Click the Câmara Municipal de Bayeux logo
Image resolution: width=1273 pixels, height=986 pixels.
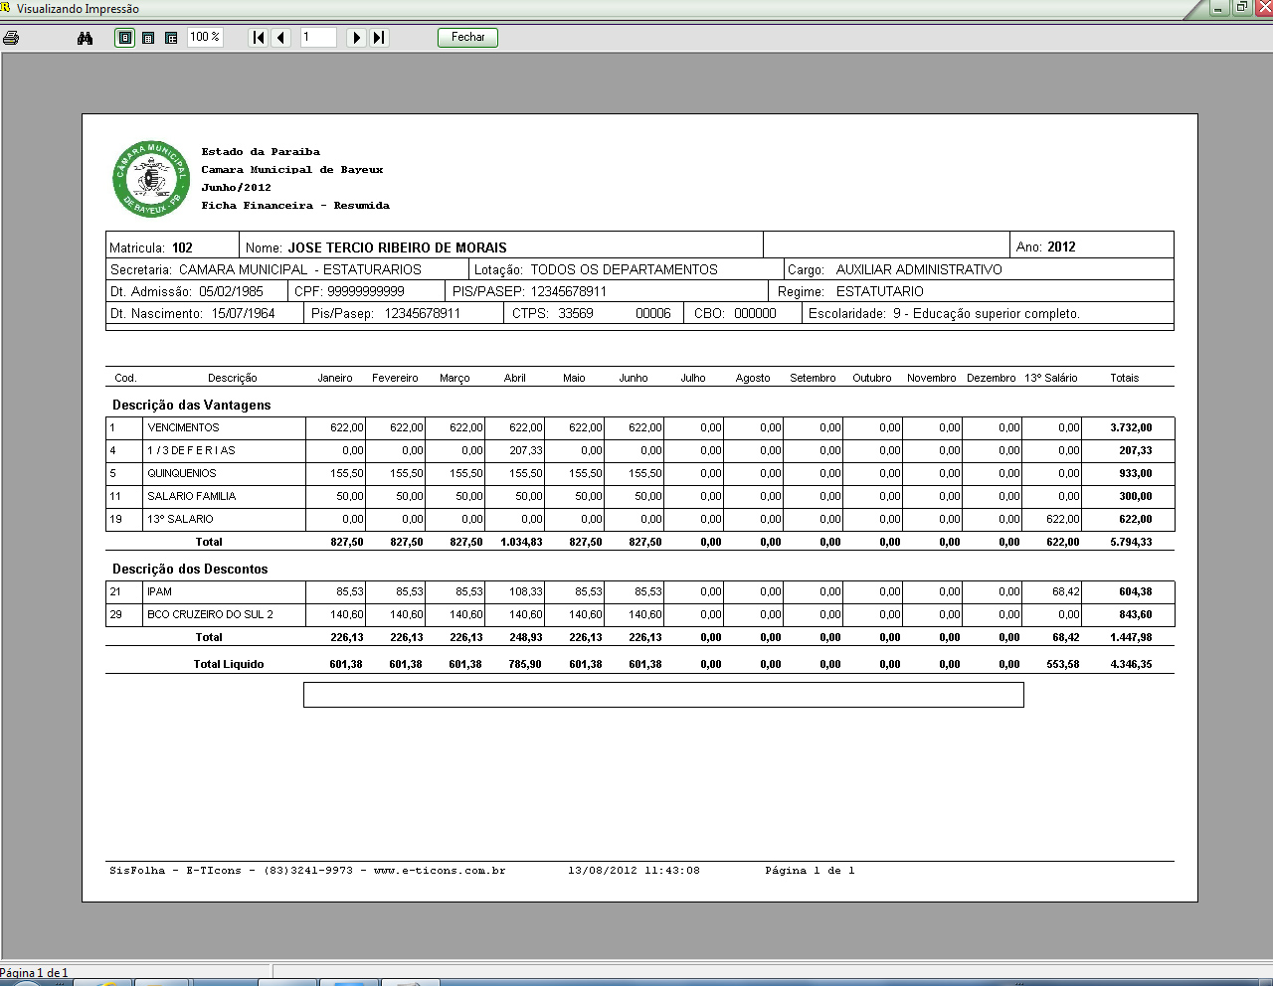coord(151,179)
